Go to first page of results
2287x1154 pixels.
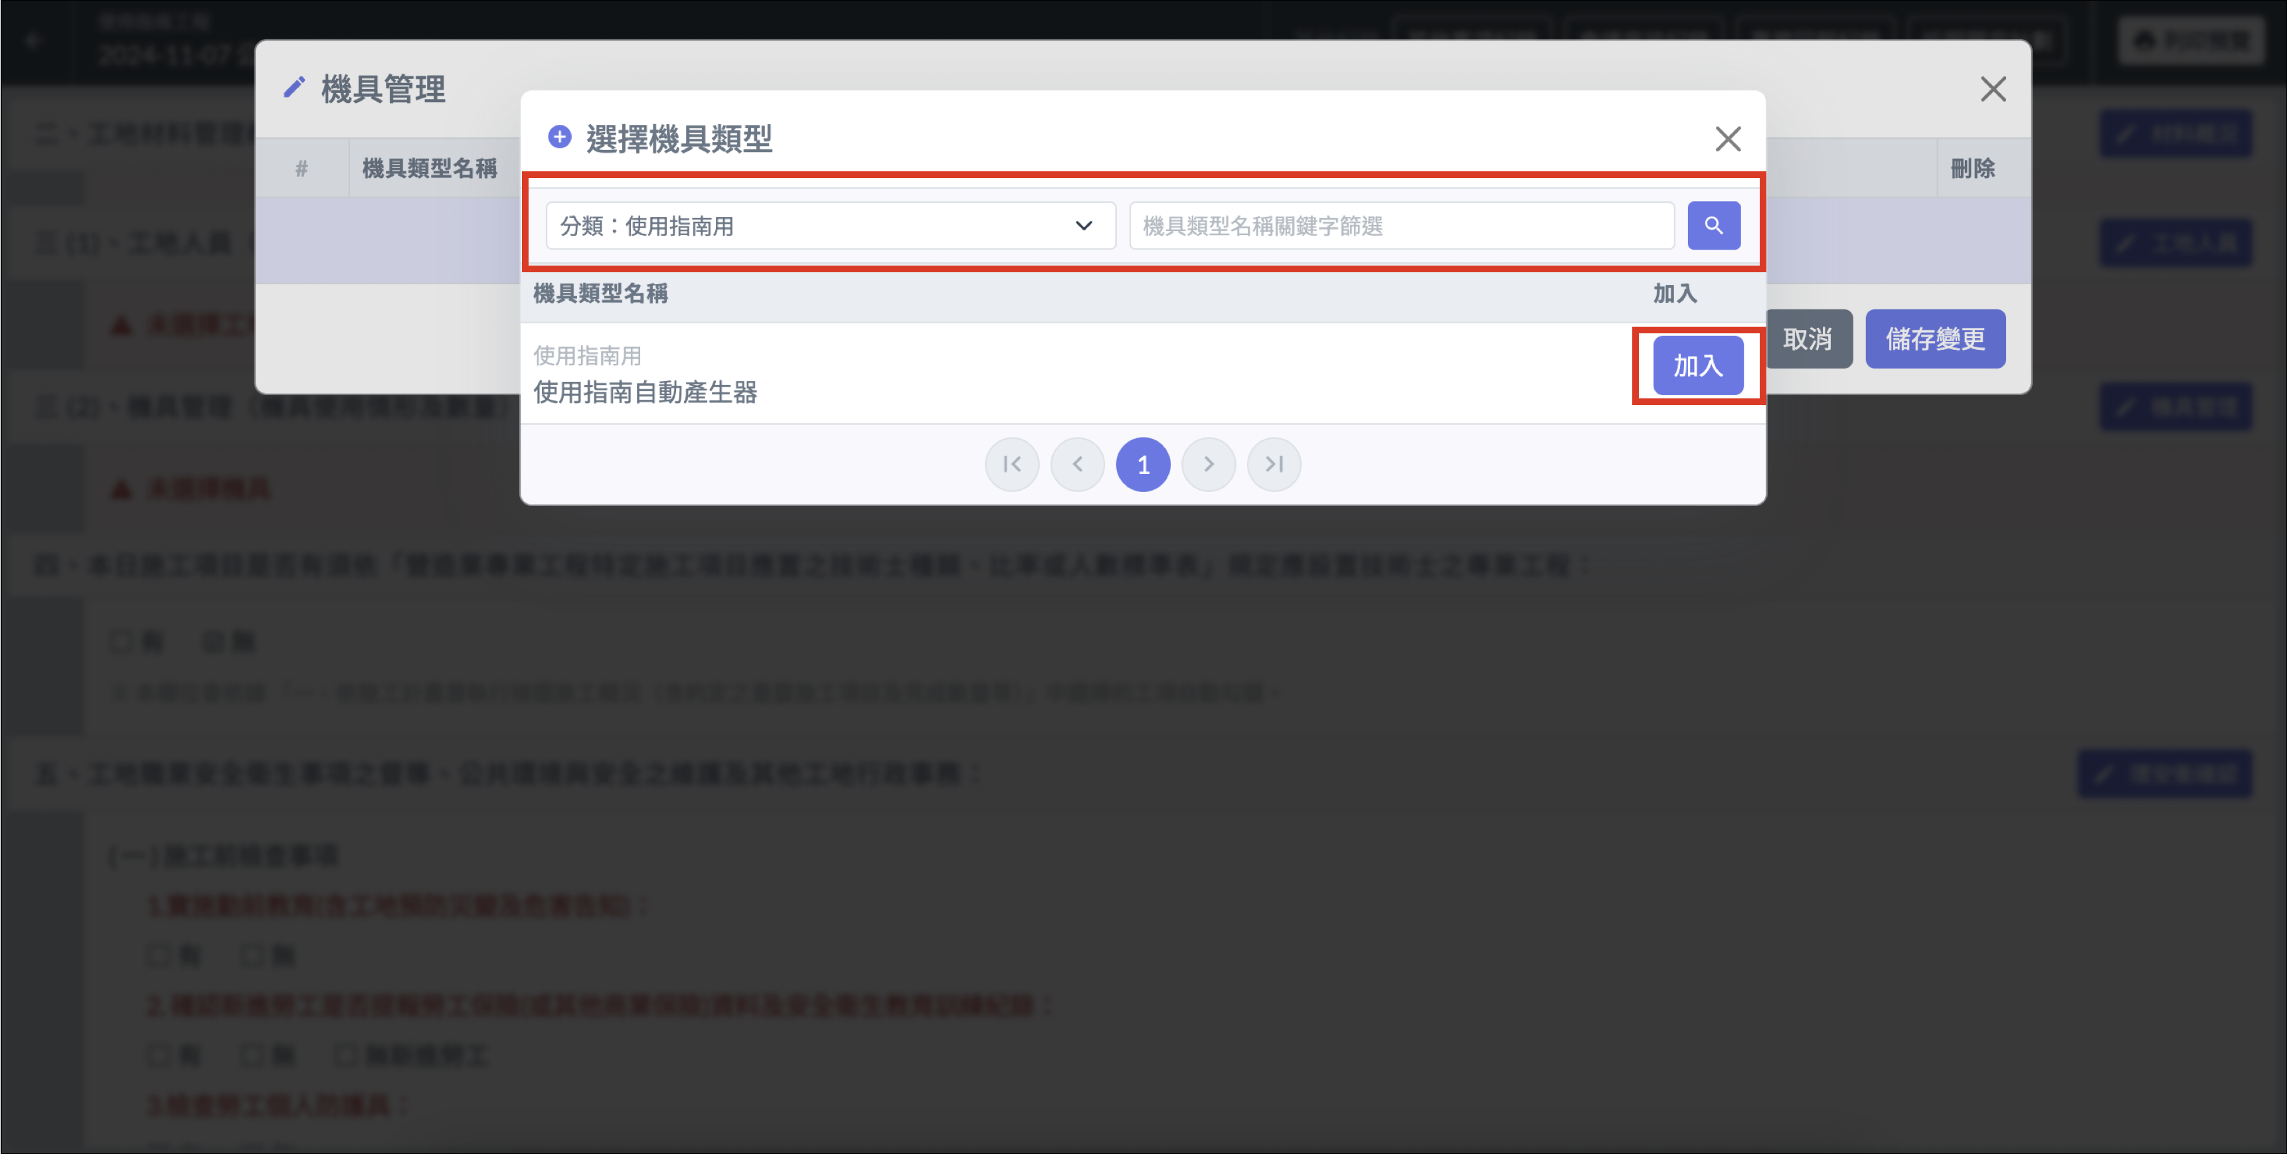pyautogui.click(x=1011, y=464)
